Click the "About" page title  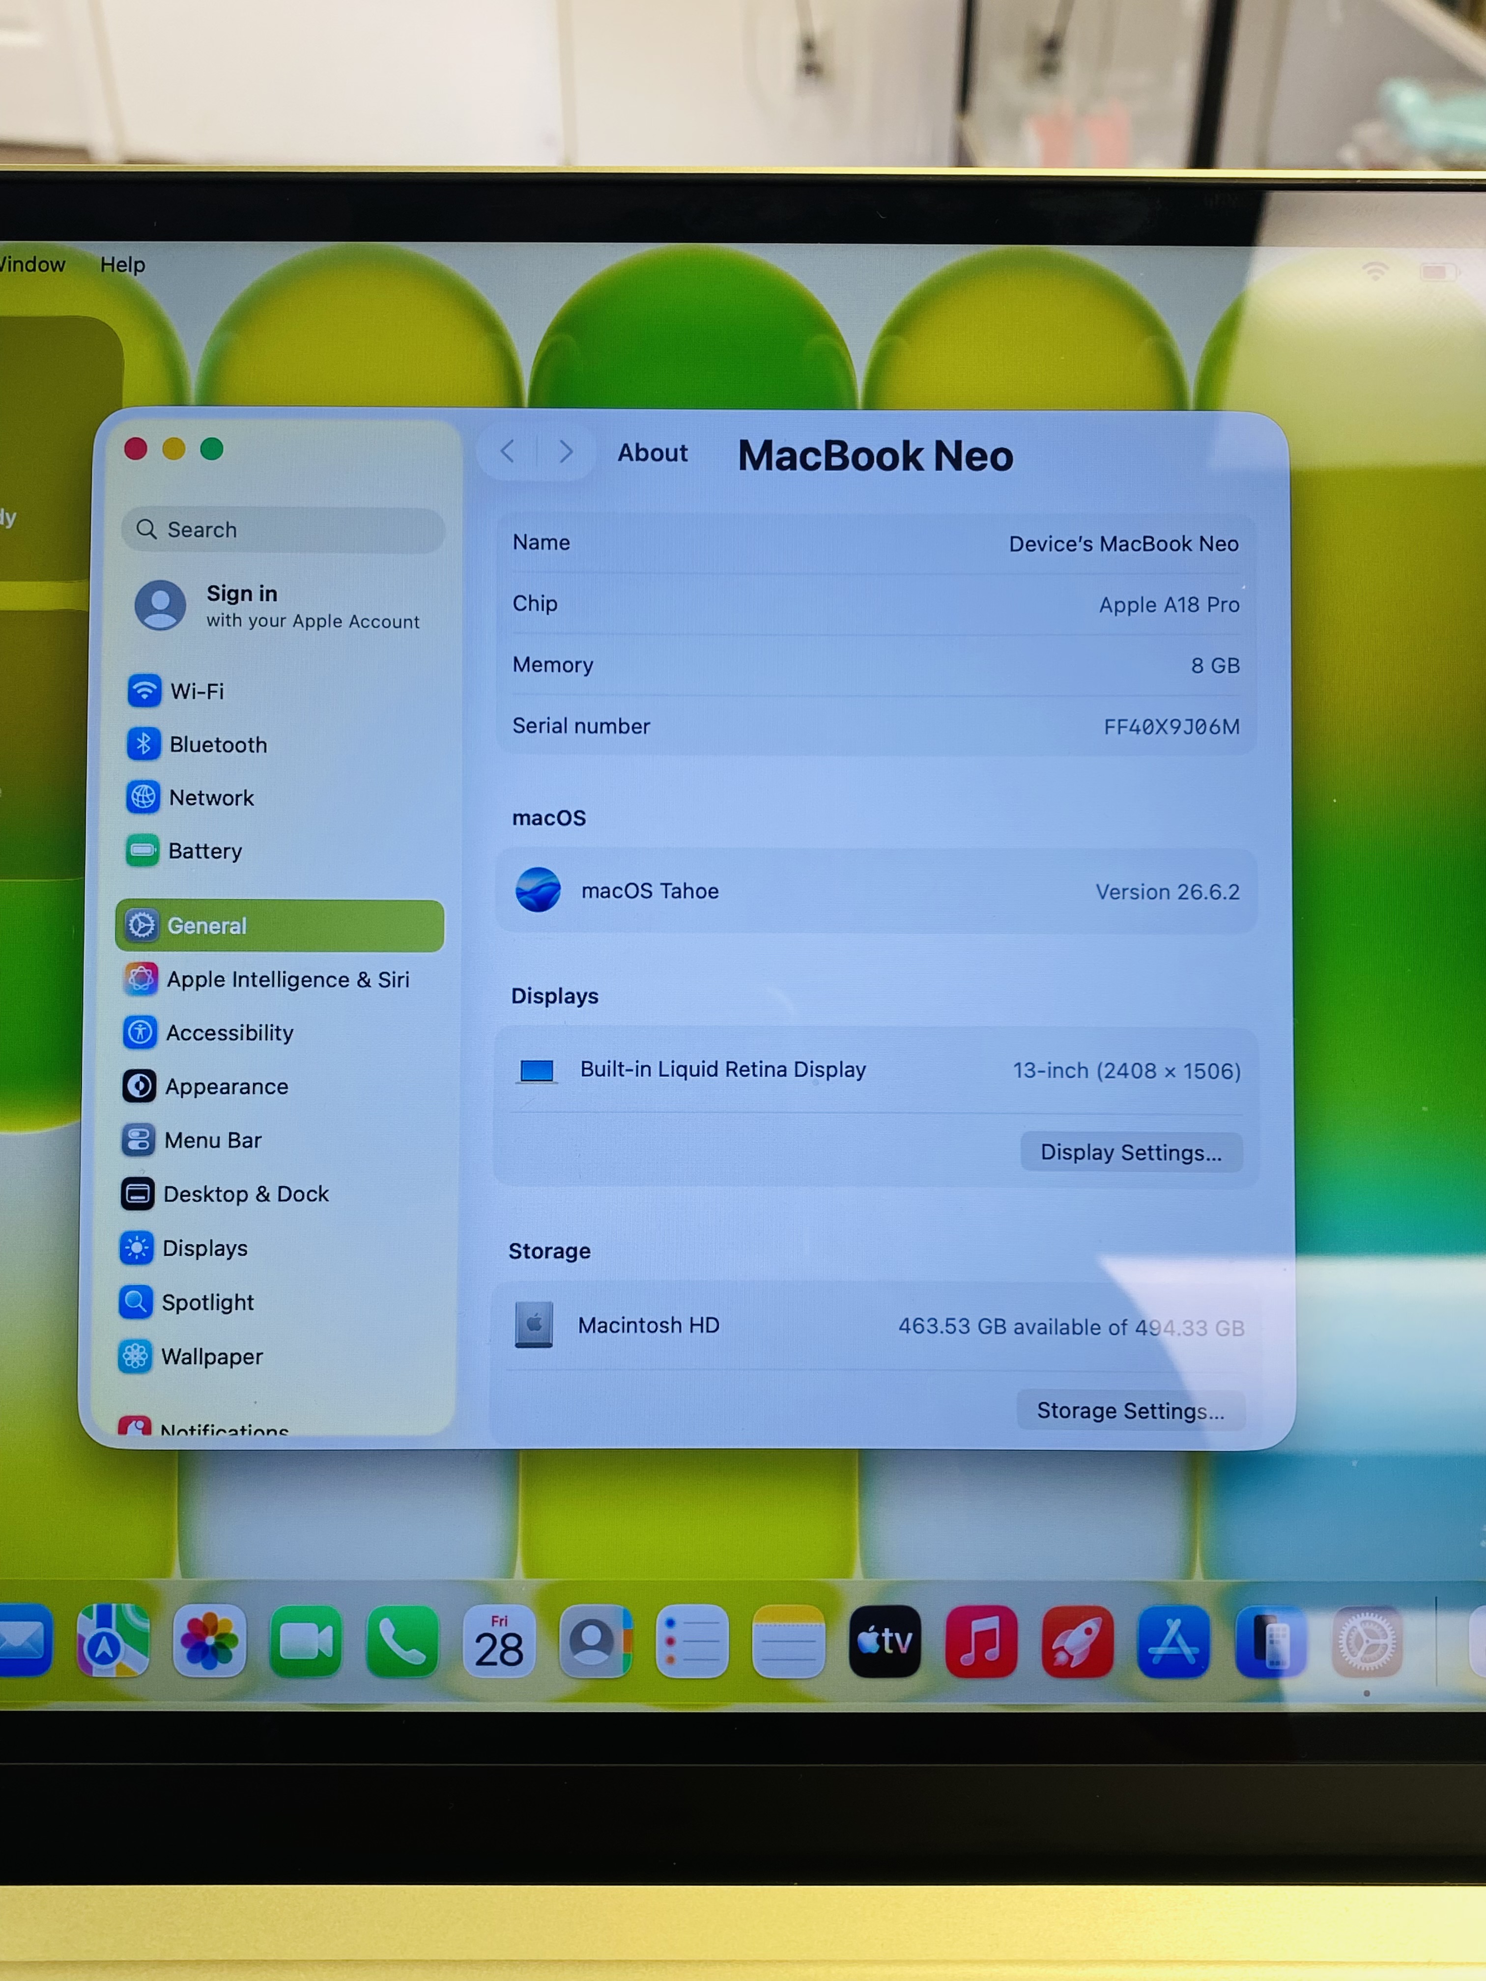652,453
